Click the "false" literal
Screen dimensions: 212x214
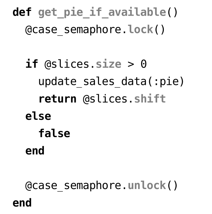[x=54, y=133]
